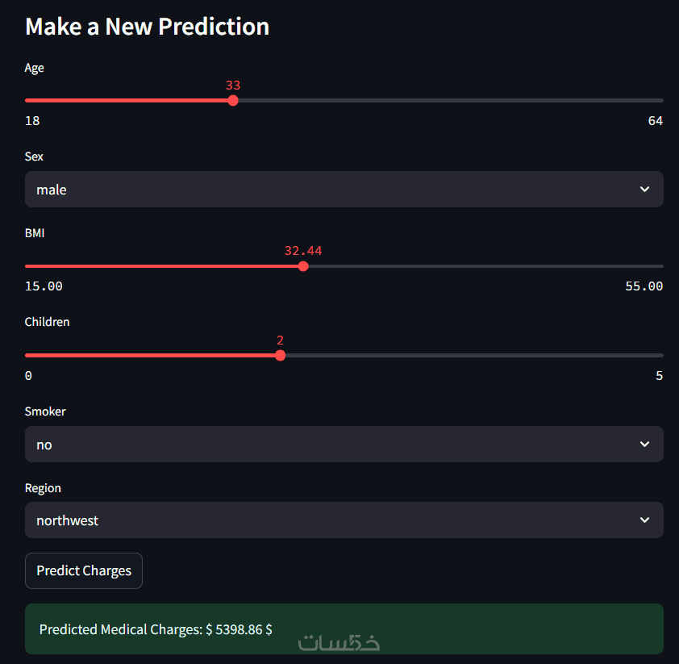Click the Children slider track near minimum 0

31,355
